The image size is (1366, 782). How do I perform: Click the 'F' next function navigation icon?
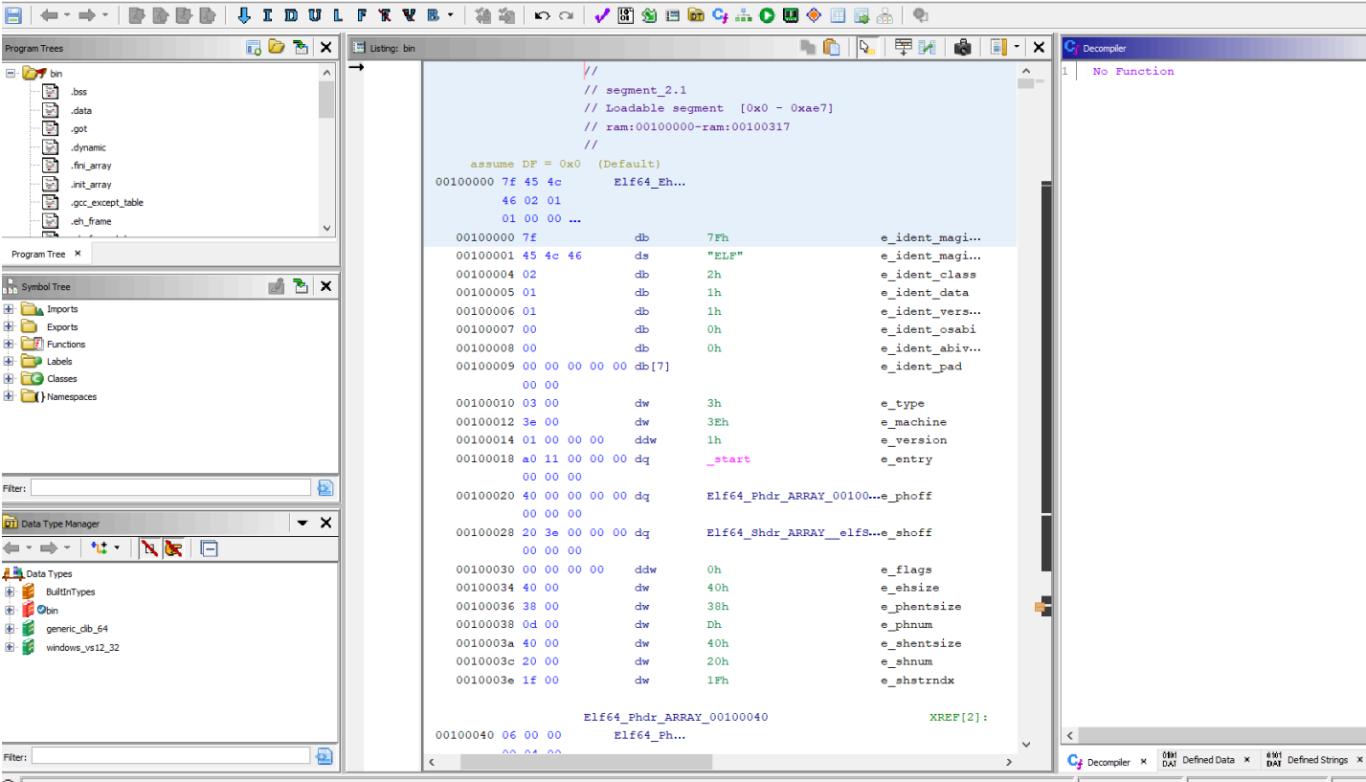pyautogui.click(x=361, y=15)
